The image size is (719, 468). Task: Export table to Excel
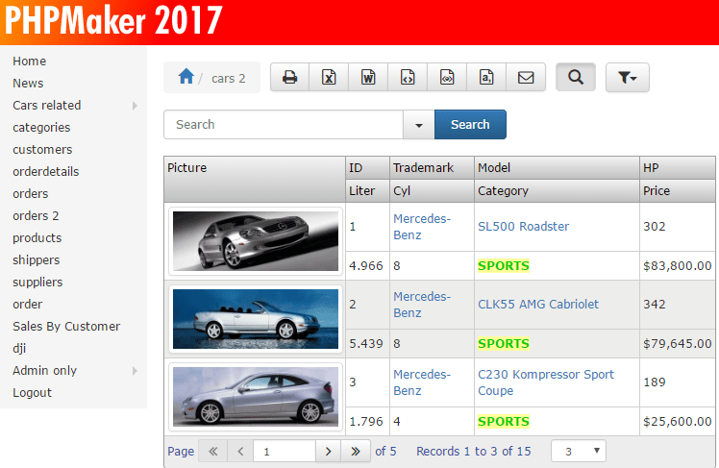coord(329,78)
